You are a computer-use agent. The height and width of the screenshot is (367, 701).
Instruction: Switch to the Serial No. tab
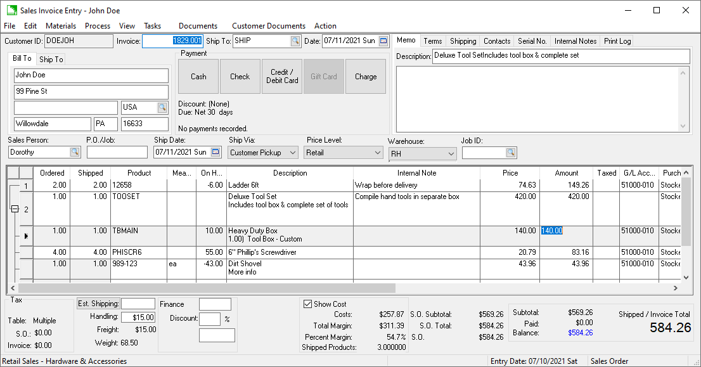[532, 41]
